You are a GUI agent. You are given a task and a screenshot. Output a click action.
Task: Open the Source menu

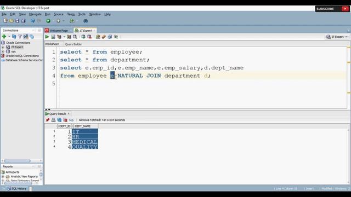click(59, 14)
